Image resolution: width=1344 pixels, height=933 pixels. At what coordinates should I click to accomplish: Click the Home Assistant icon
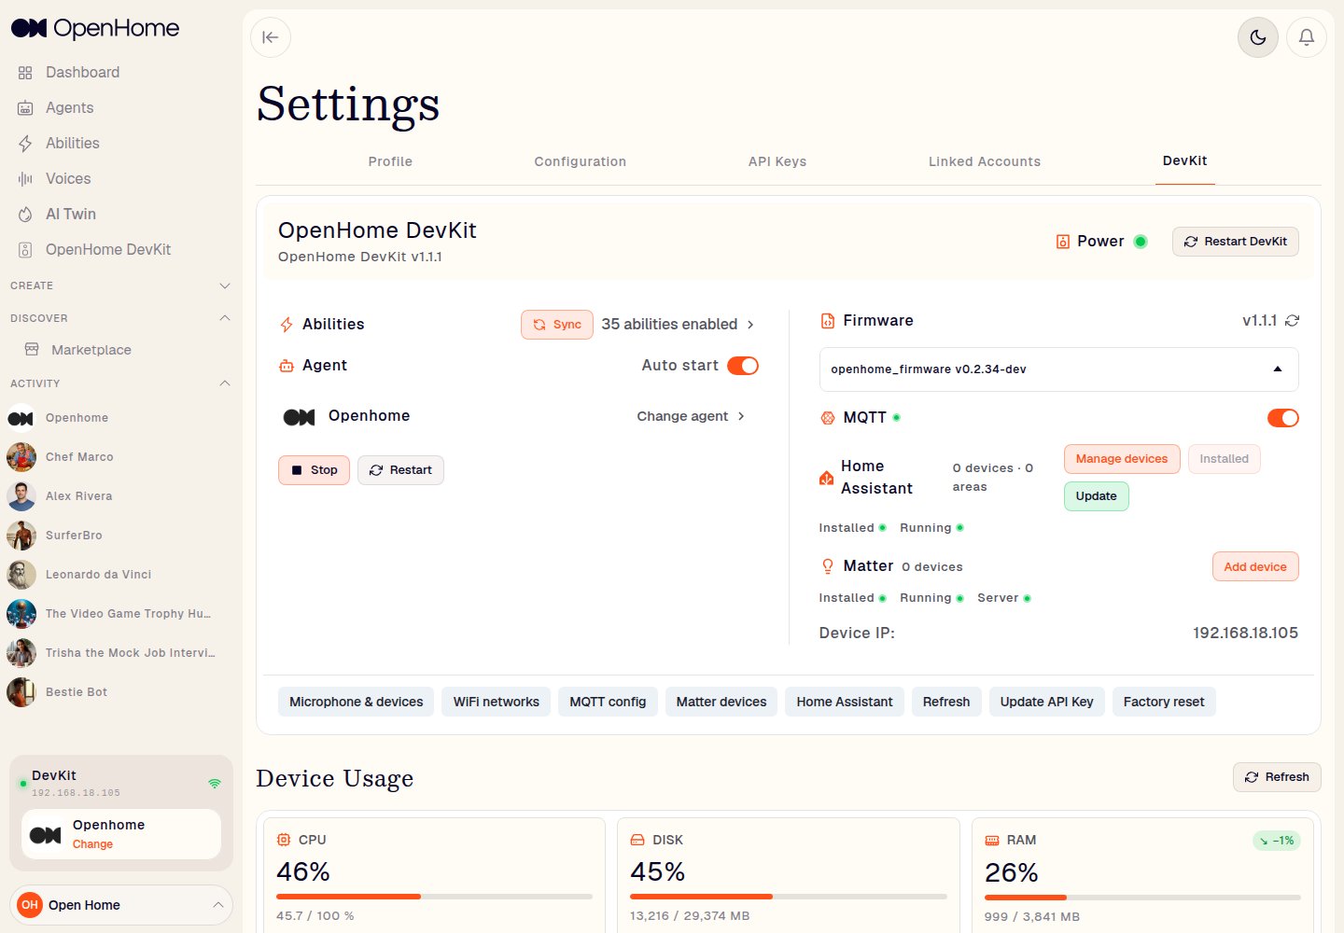pyautogui.click(x=826, y=478)
